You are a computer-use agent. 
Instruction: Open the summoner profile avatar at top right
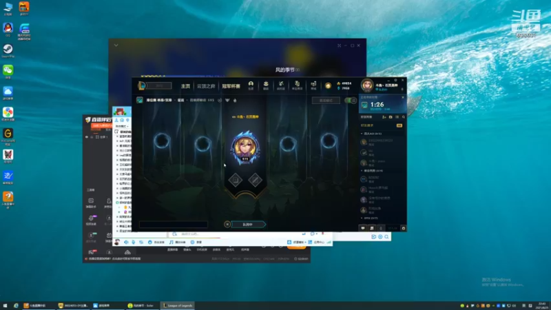[367, 85]
